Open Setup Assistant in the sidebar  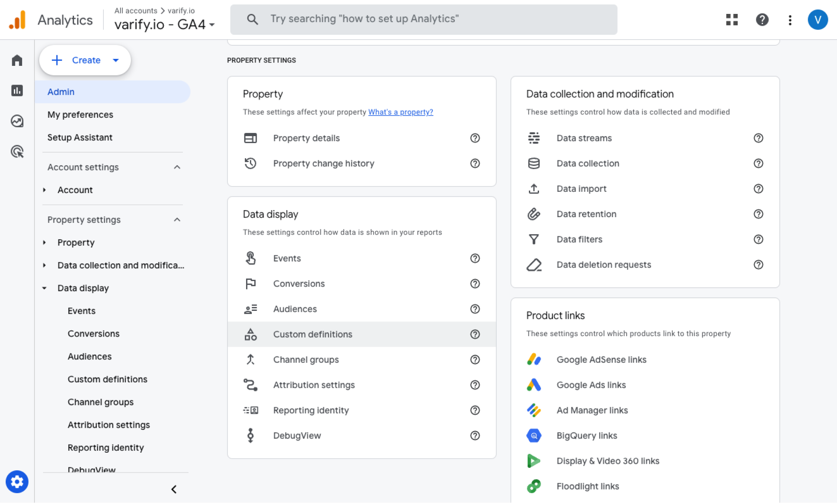80,138
